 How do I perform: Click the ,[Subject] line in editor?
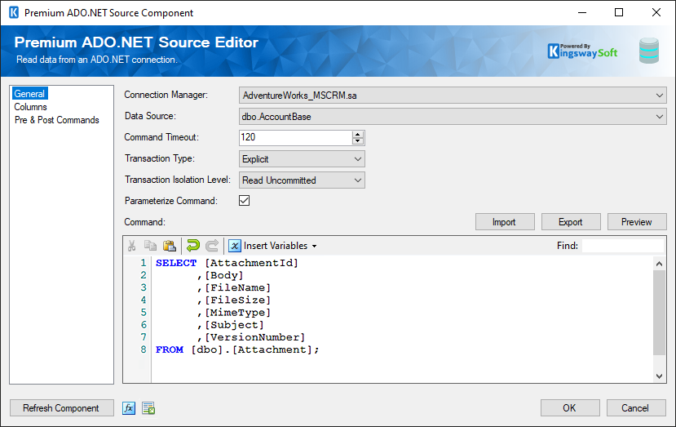[230, 325]
